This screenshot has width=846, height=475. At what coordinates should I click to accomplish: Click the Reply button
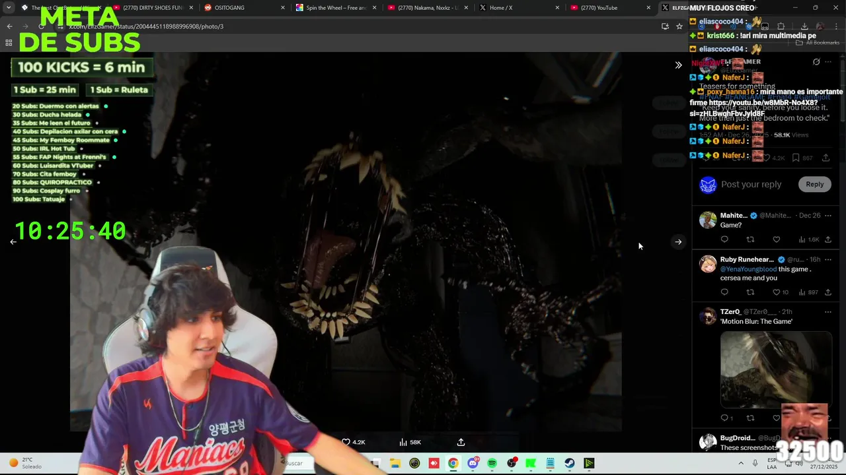(x=814, y=184)
